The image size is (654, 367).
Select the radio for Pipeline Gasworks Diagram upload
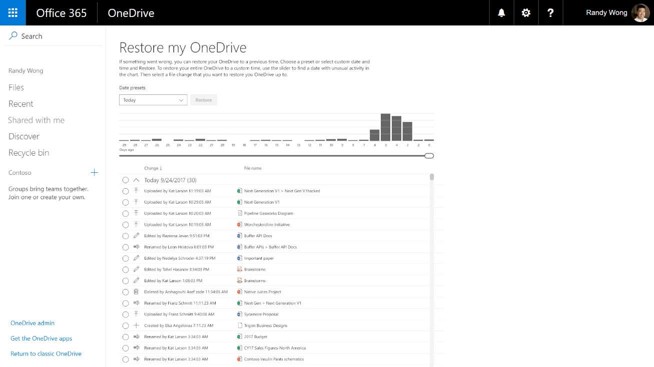click(125, 214)
